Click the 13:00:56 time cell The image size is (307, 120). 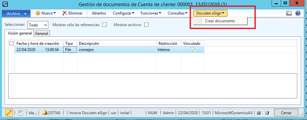coord(52,50)
